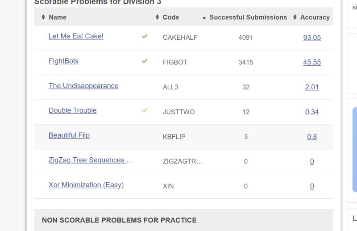357x231 pixels.
Task: Open the Let Me Eat Cake! problem
Action: 76,36
